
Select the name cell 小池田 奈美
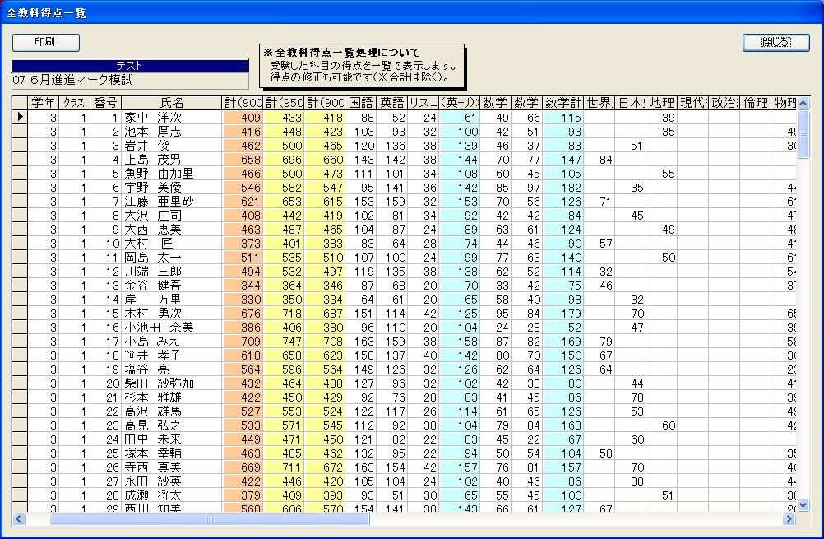pos(171,328)
